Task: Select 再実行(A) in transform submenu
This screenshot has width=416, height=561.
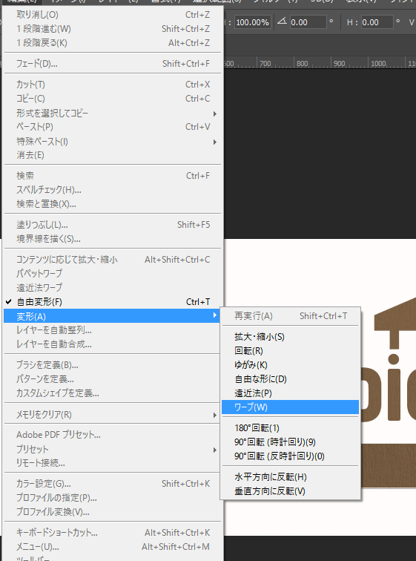Action: coord(290,316)
